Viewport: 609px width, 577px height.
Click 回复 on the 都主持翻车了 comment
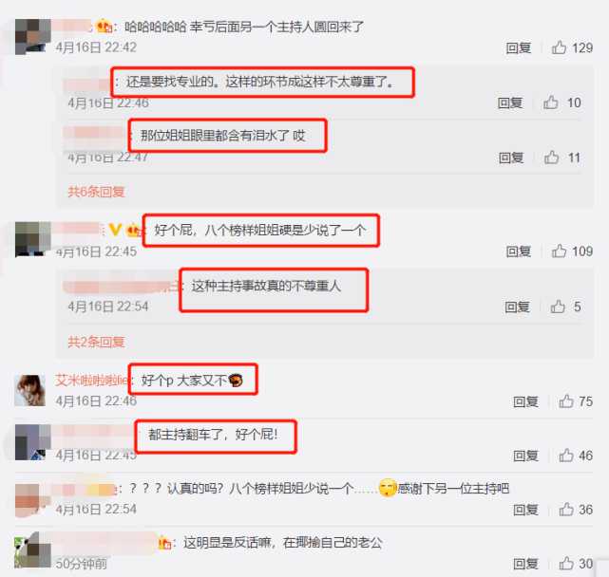pyautogui.click(x=526, y=456)
